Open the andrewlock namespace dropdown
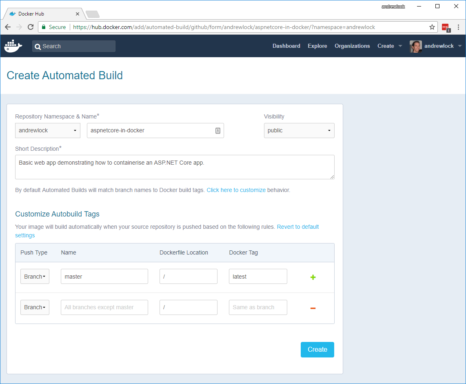This screenshot has width=466, height=384. point(48,131)
